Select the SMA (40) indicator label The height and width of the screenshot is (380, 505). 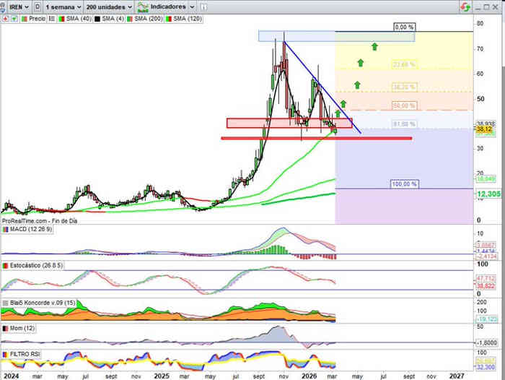78,18
